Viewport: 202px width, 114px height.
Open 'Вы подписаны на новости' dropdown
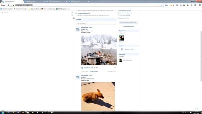[x=128, y=23]
